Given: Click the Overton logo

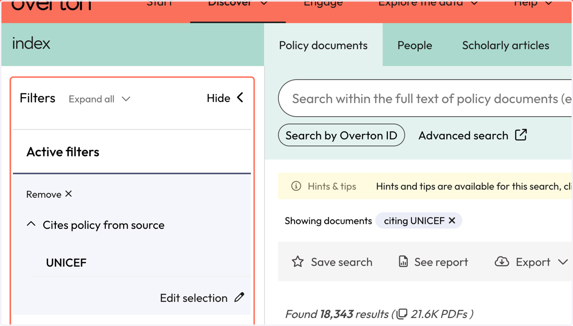Looking at the screenshot, I should (x=52, y=5).
